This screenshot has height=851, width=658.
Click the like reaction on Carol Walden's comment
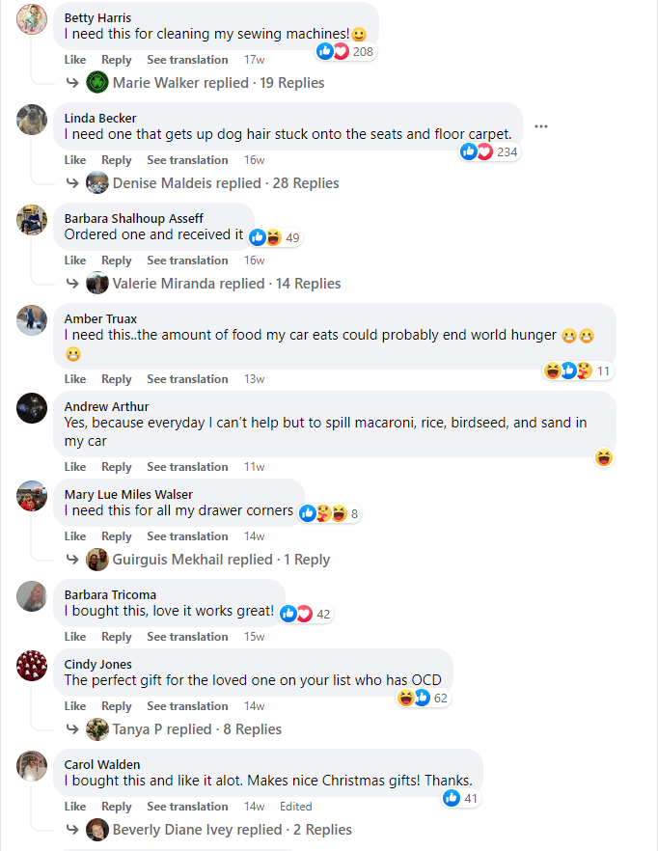point(452,798)
